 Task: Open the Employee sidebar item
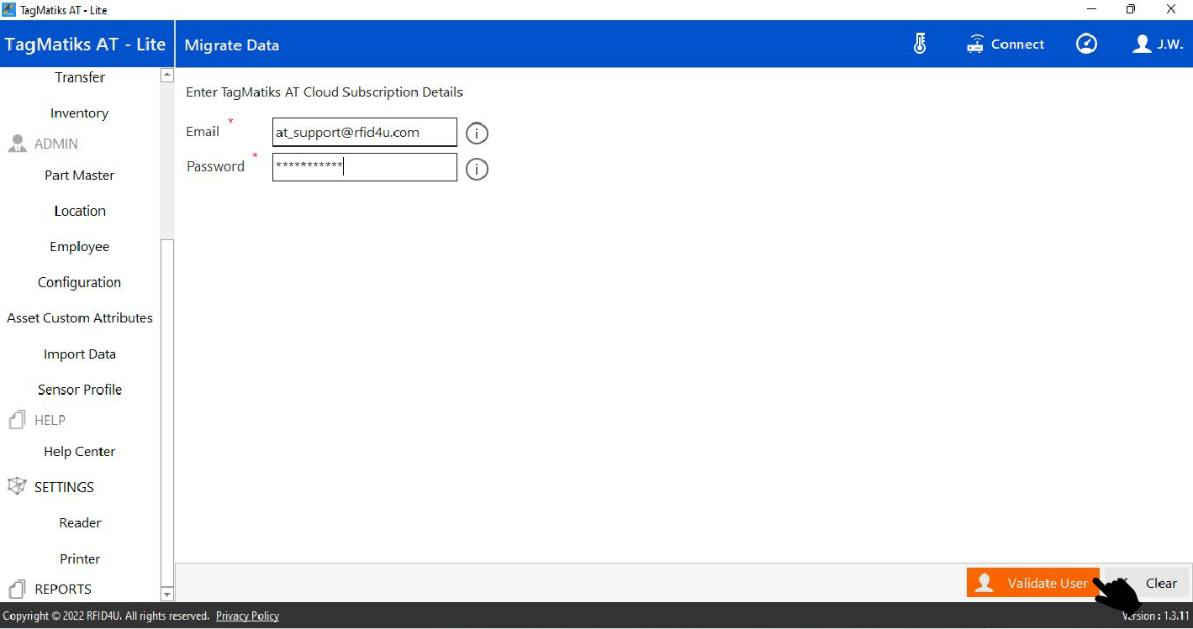(80, 247)
